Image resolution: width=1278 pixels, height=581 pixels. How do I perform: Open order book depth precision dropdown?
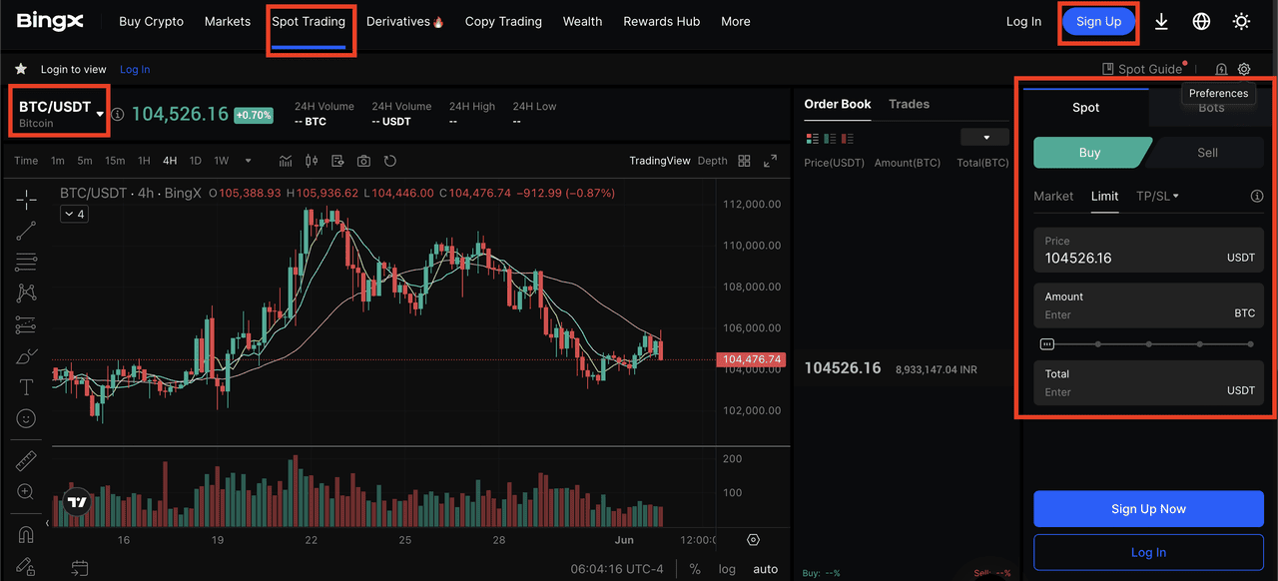pyautogui.click(x=984, y=138)
